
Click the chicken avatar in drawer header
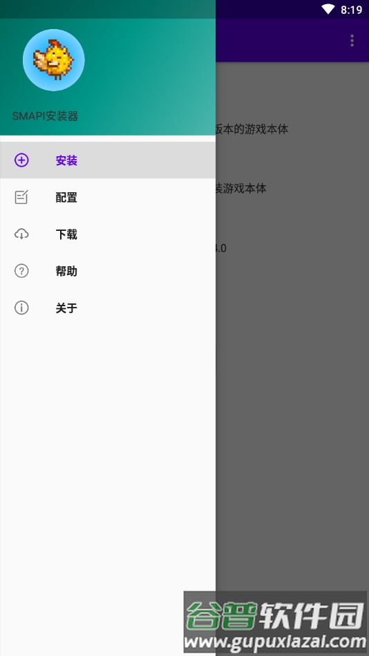[53, 60]
